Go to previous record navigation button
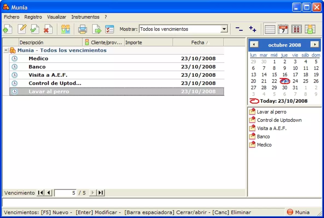Screen dimensions: 324x218 [49, 193]
